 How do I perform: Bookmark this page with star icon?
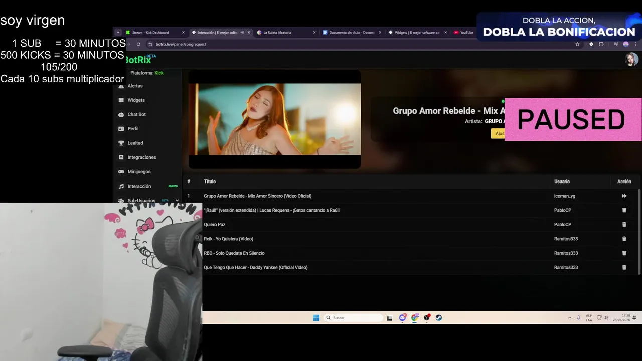click(577, 44)
